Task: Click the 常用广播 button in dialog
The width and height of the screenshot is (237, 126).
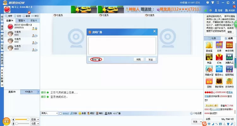Action: pos(96,60)
